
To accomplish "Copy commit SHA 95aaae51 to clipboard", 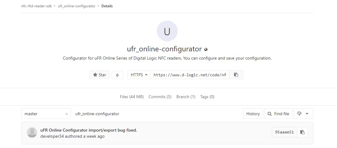I will click(302, 132).
